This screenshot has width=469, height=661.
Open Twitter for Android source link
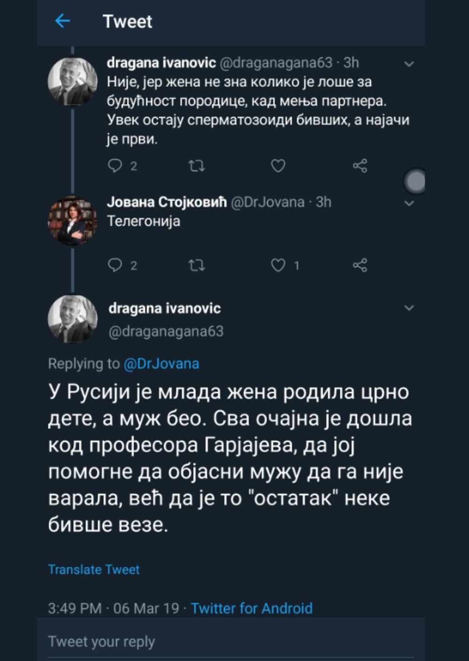point(251,608)
